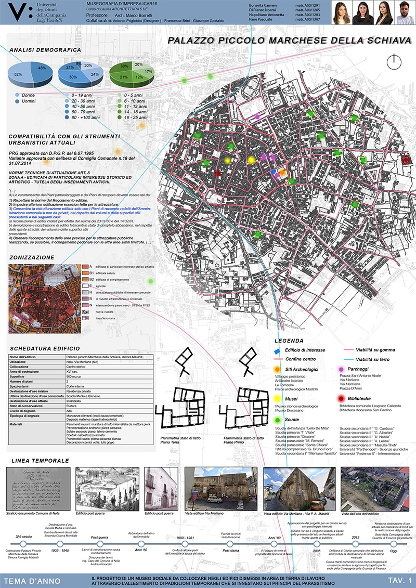The height and width of the screenshot is (588, 416).
Task: Click the LINEA TEMPORALE heading
Action: point(40,461)
